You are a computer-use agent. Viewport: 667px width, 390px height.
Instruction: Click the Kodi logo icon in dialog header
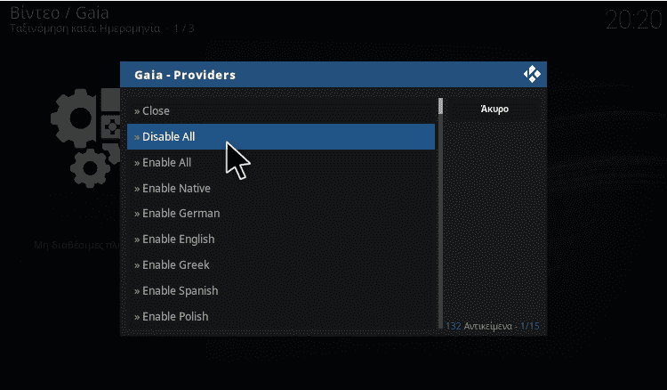tap(532, 74)
